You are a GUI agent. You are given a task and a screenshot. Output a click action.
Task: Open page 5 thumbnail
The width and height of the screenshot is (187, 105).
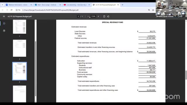(x=20, y=94)
